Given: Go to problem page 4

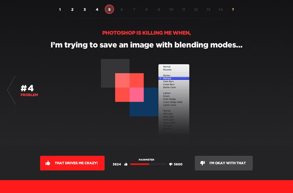Looking at the screenshot, I should click(x=97, y=10).
